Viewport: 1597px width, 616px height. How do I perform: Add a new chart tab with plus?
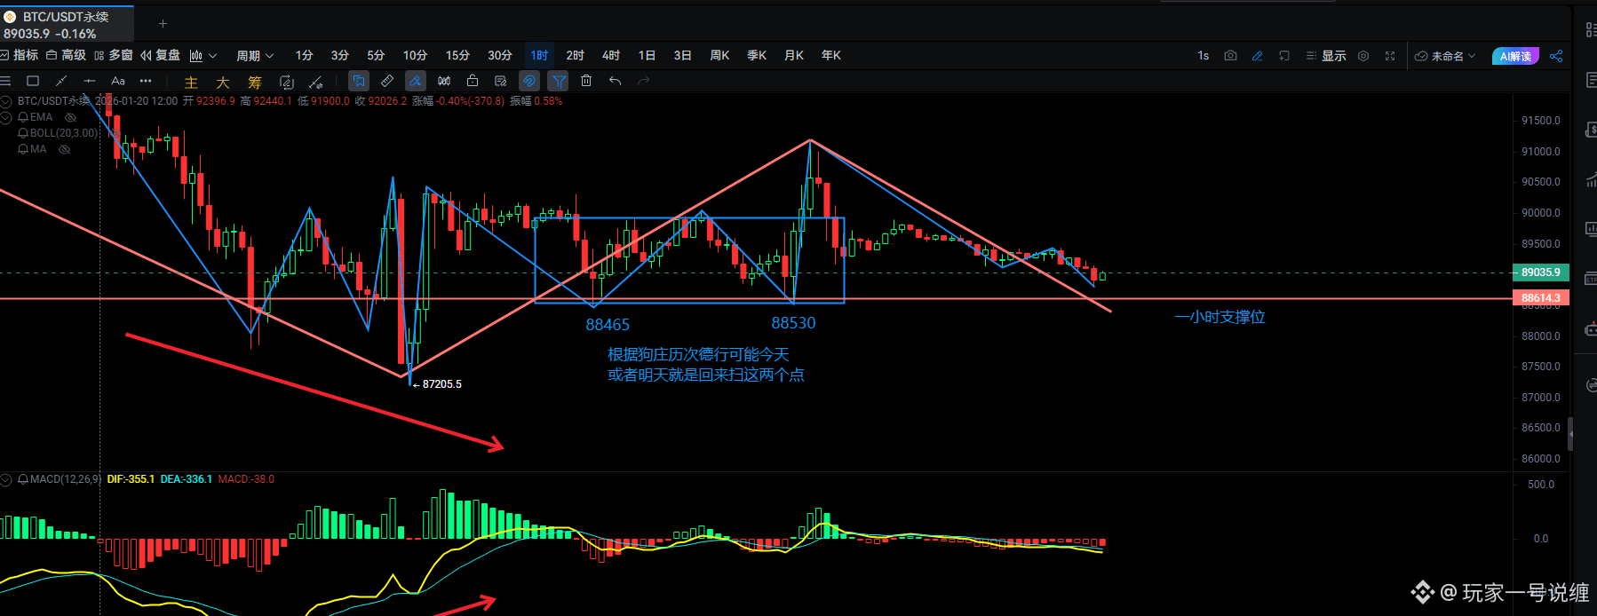pyautogui.click(x=163, y=23)
